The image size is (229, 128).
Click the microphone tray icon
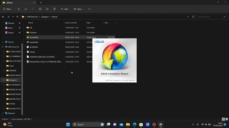pyautogui.click(x=198, y=124)
